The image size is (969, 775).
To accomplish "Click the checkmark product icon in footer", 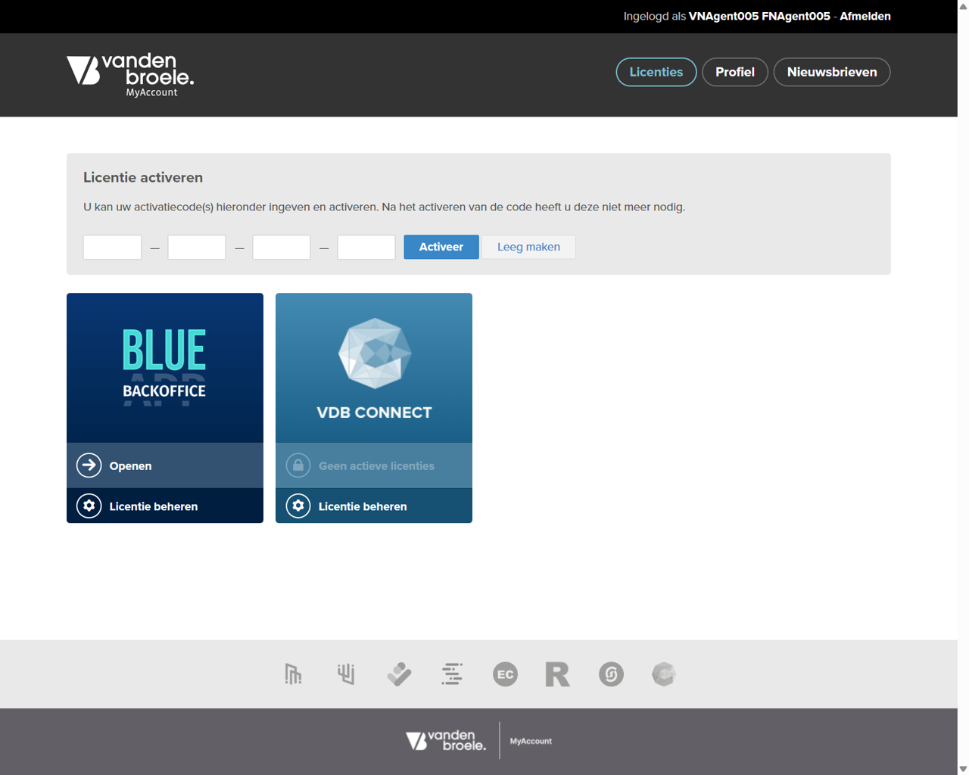I will pyautogui.click(x=399, y=674).
